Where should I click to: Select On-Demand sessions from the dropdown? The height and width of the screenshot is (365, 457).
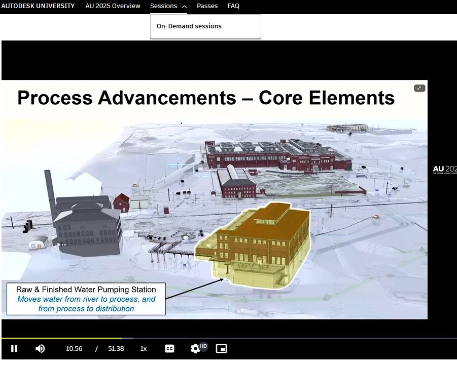coord(189,26)
